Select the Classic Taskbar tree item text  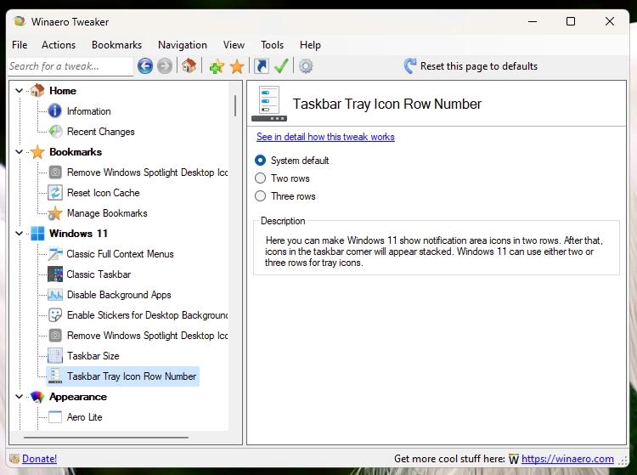click(99, 274)
